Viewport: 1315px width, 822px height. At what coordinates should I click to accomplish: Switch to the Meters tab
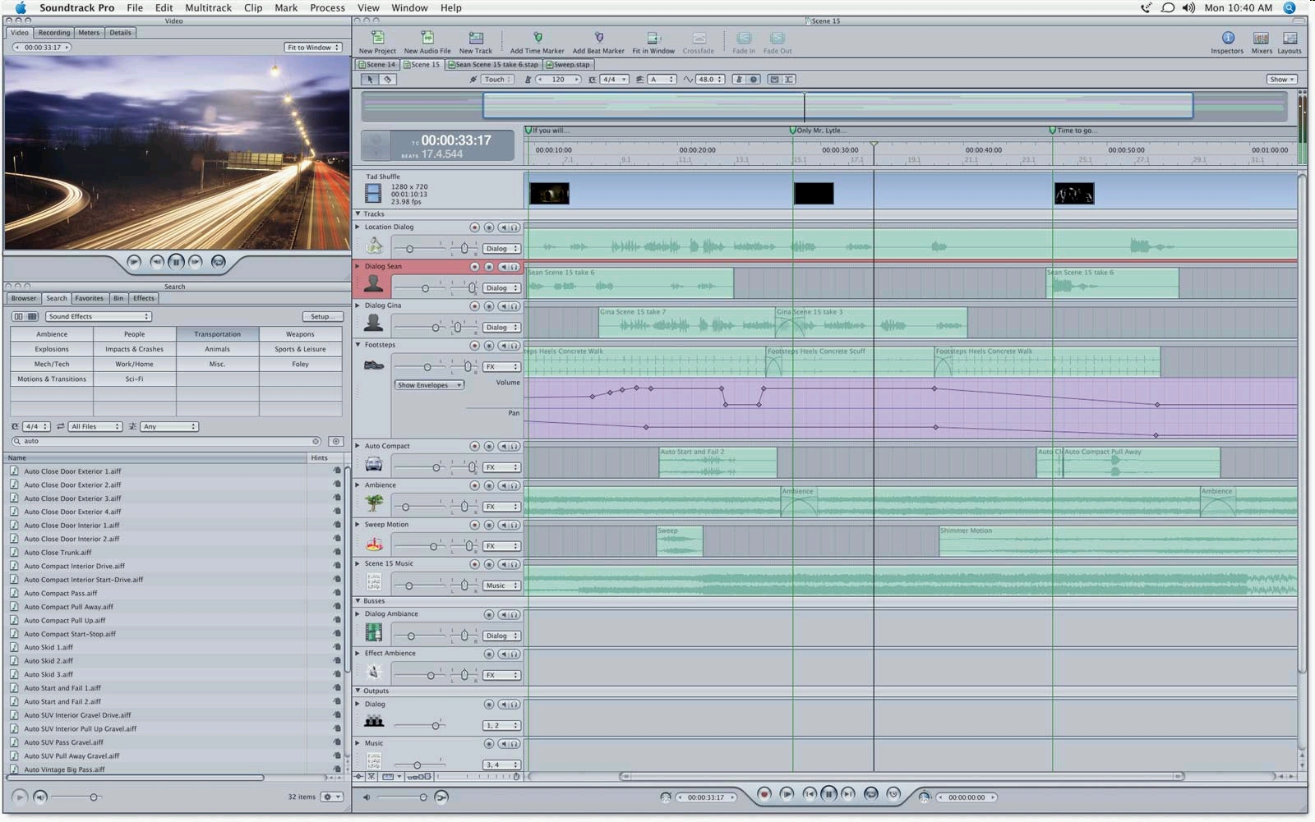tap(89, 33)
